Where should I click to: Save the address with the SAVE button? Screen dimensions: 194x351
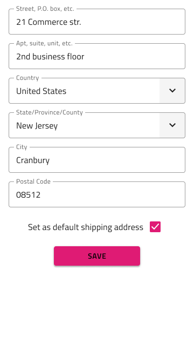point(97,256)
